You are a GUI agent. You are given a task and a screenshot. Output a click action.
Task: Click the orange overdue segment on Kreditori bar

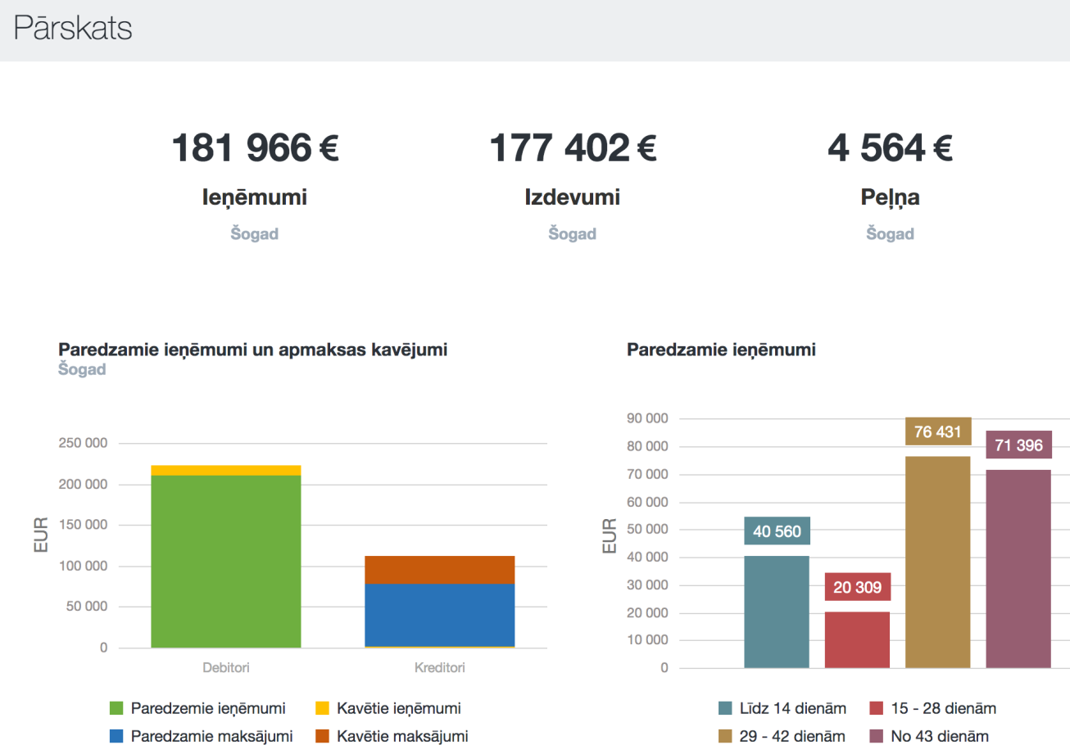click(439, 570)
